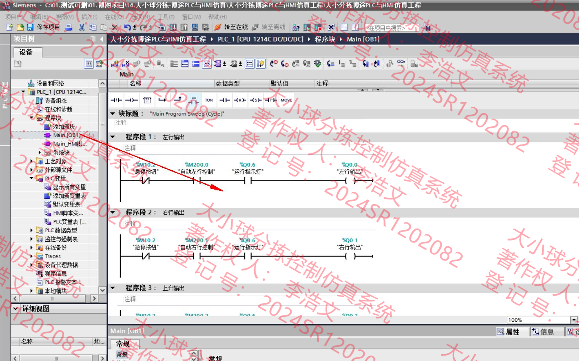Click the copy icon in main toolbar

coord(93,27)
